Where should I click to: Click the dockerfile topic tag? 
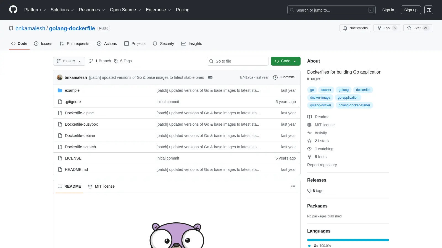[x=363, y=90]
